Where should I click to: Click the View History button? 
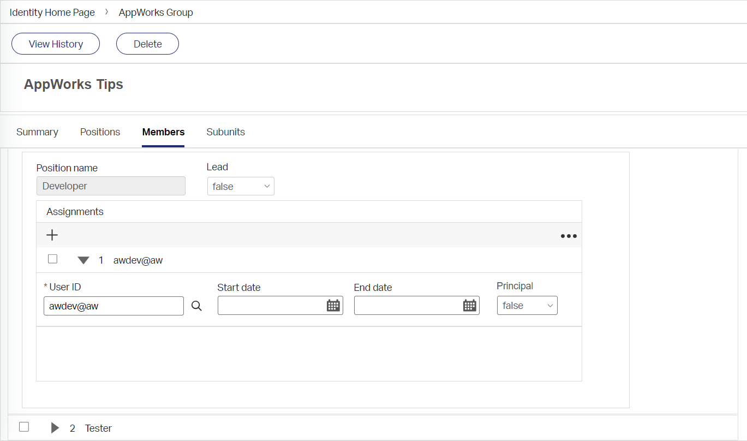point(56,44)
